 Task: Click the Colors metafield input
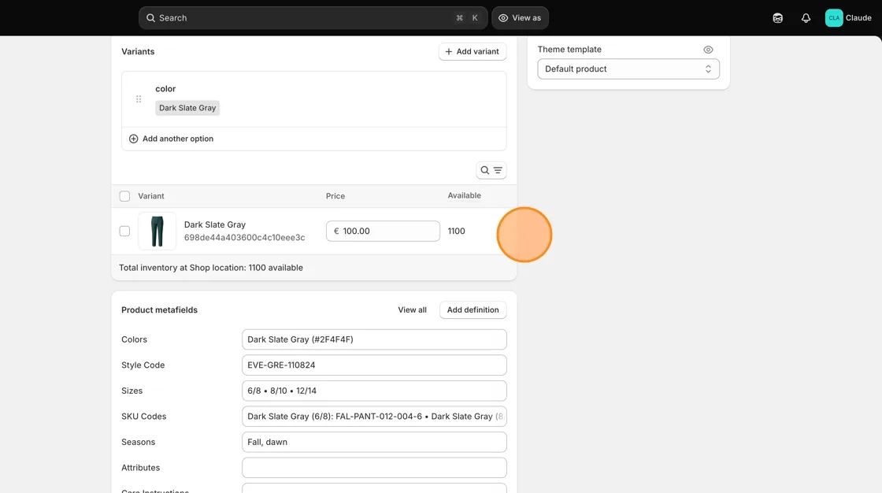(x=374, y=339)
